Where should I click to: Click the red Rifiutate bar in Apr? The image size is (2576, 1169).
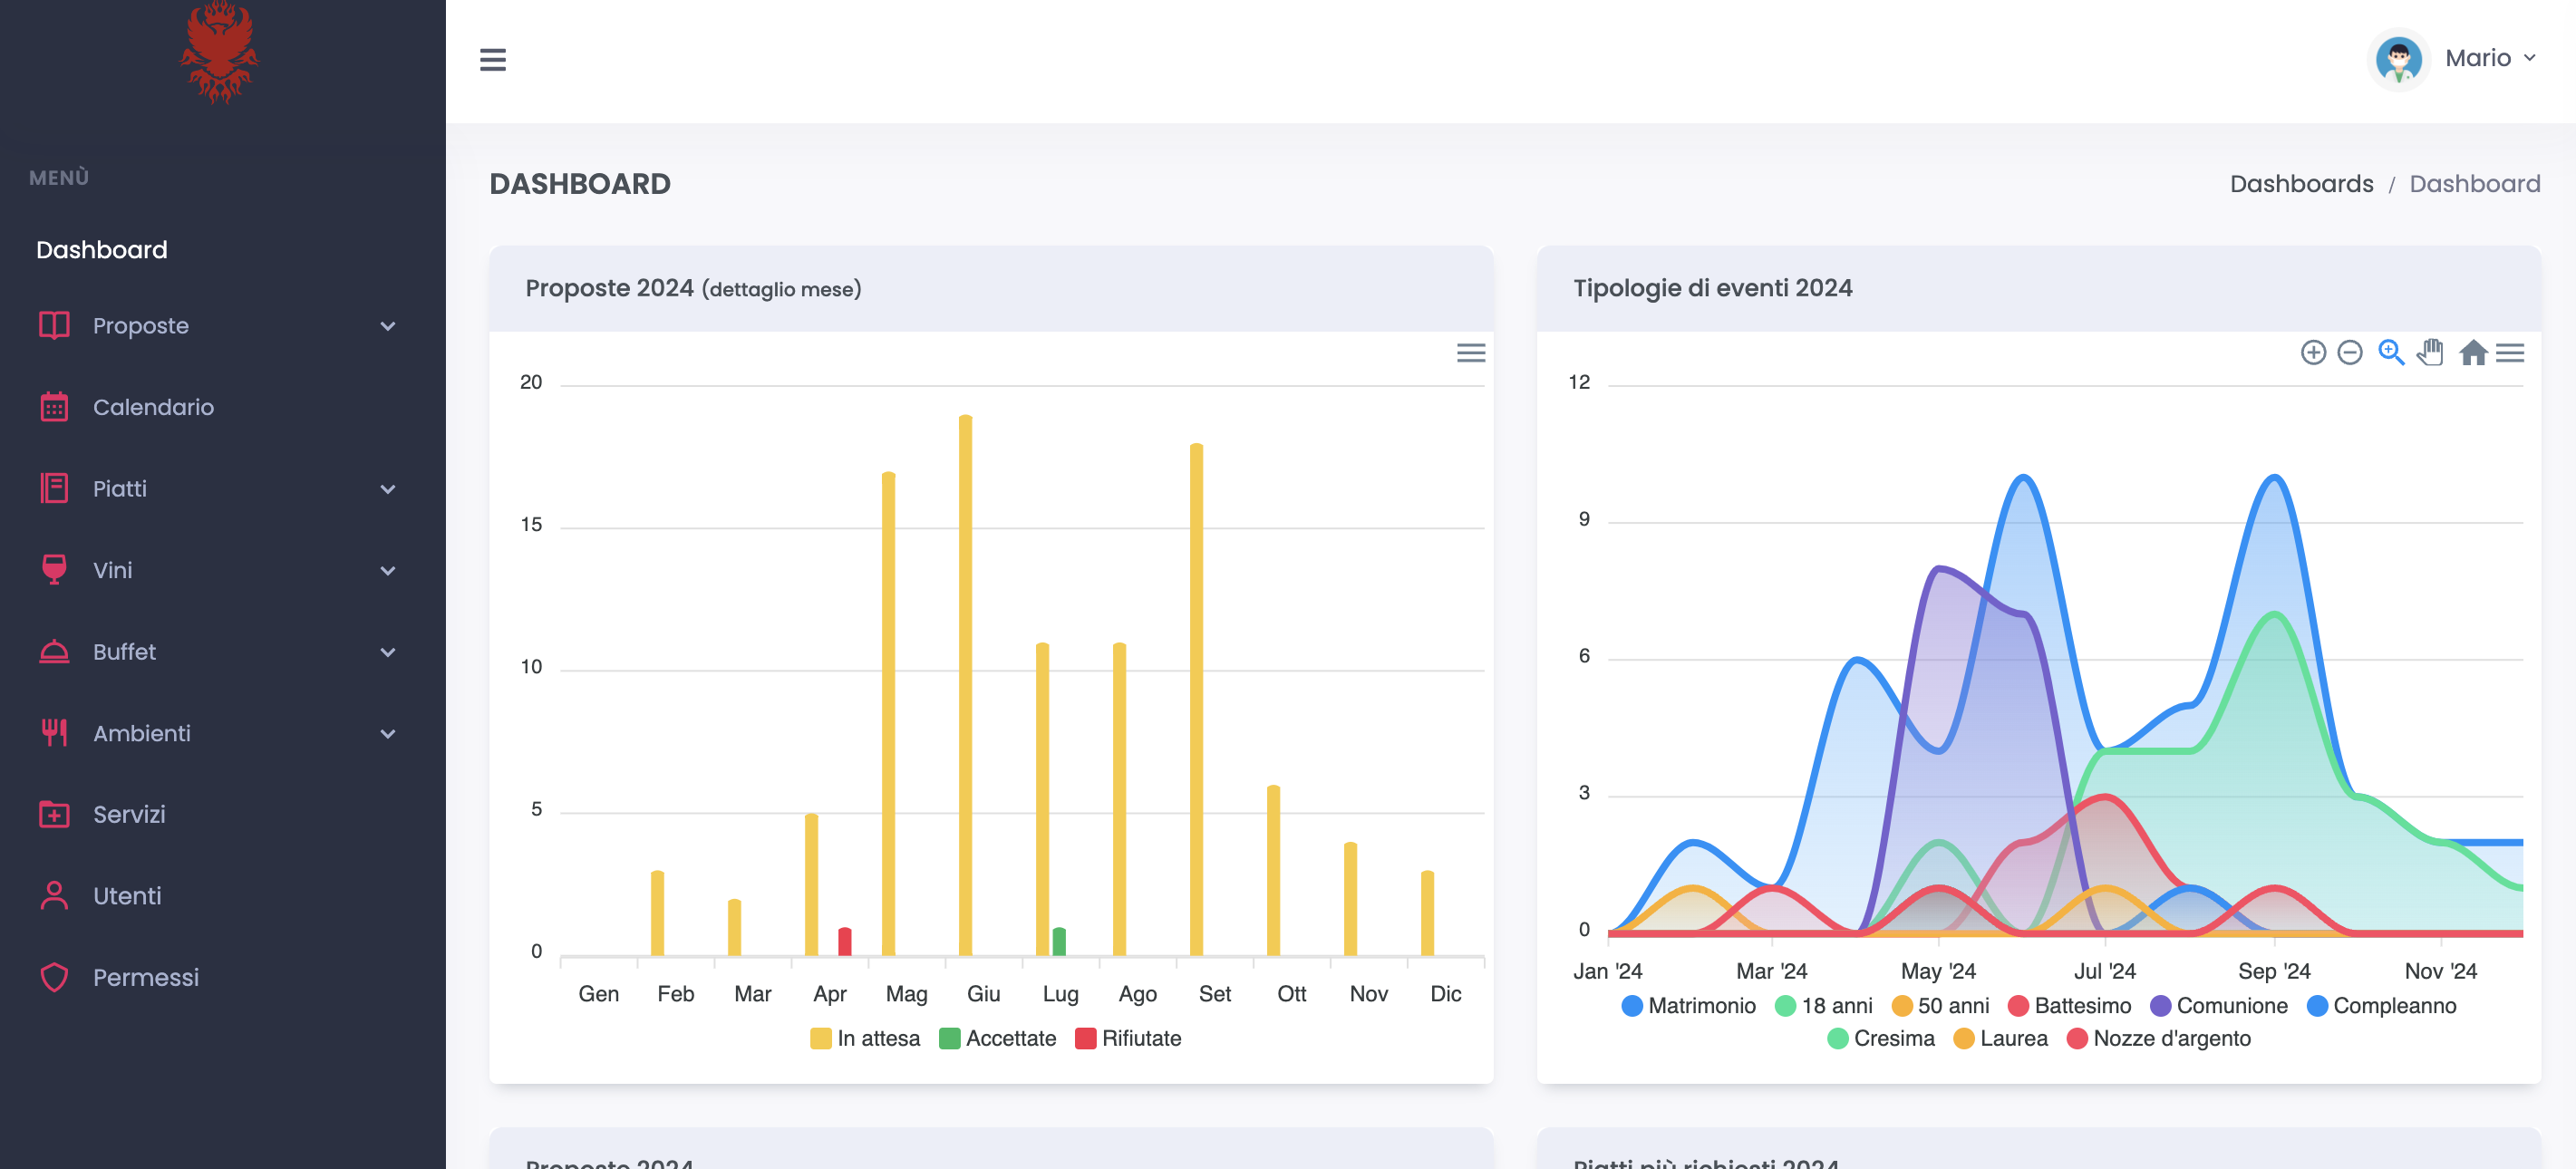coord(844,941)
